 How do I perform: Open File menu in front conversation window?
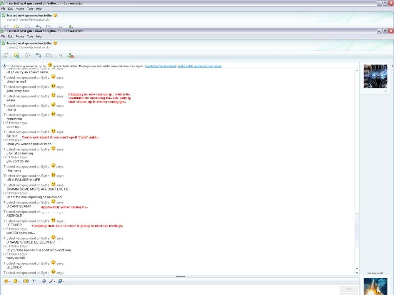(x=3, y=36)
